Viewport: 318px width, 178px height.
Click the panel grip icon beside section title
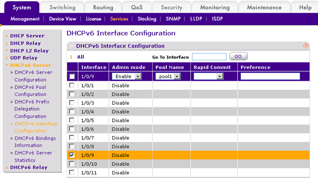point(71,46)
